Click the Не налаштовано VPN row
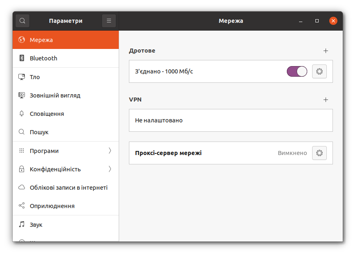This screenshot has height=257, width=357. 231,120
